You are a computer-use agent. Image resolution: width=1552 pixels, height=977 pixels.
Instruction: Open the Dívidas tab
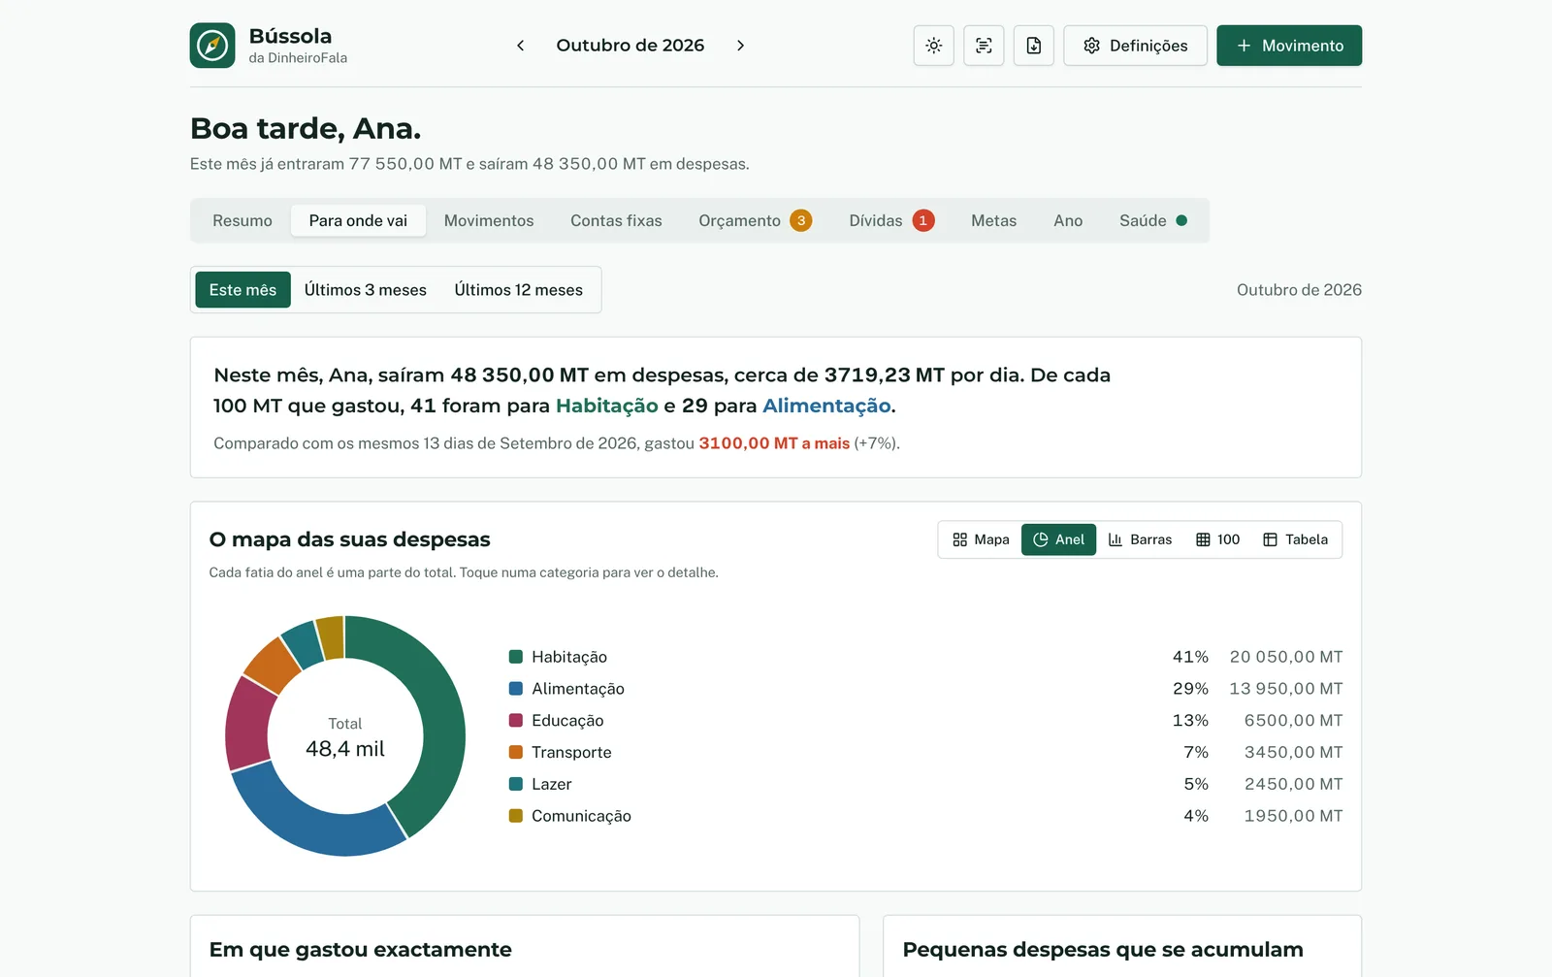click(891, 220)
